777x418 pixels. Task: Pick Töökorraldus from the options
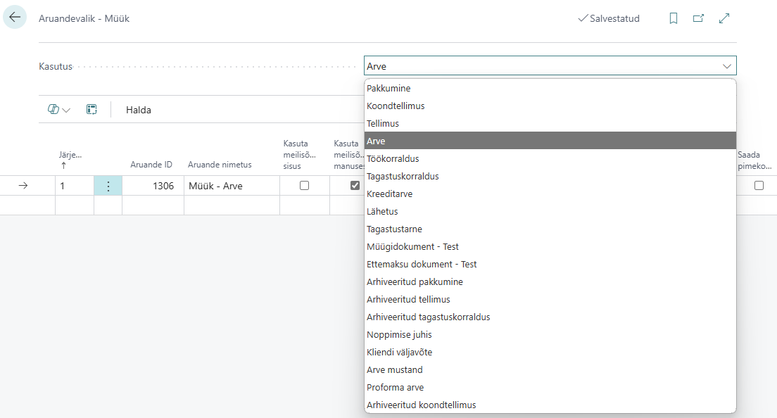(550, 158)
